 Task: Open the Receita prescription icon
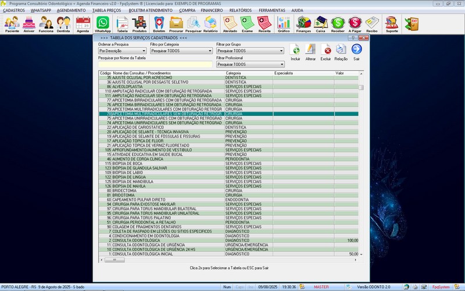[265, 24]
